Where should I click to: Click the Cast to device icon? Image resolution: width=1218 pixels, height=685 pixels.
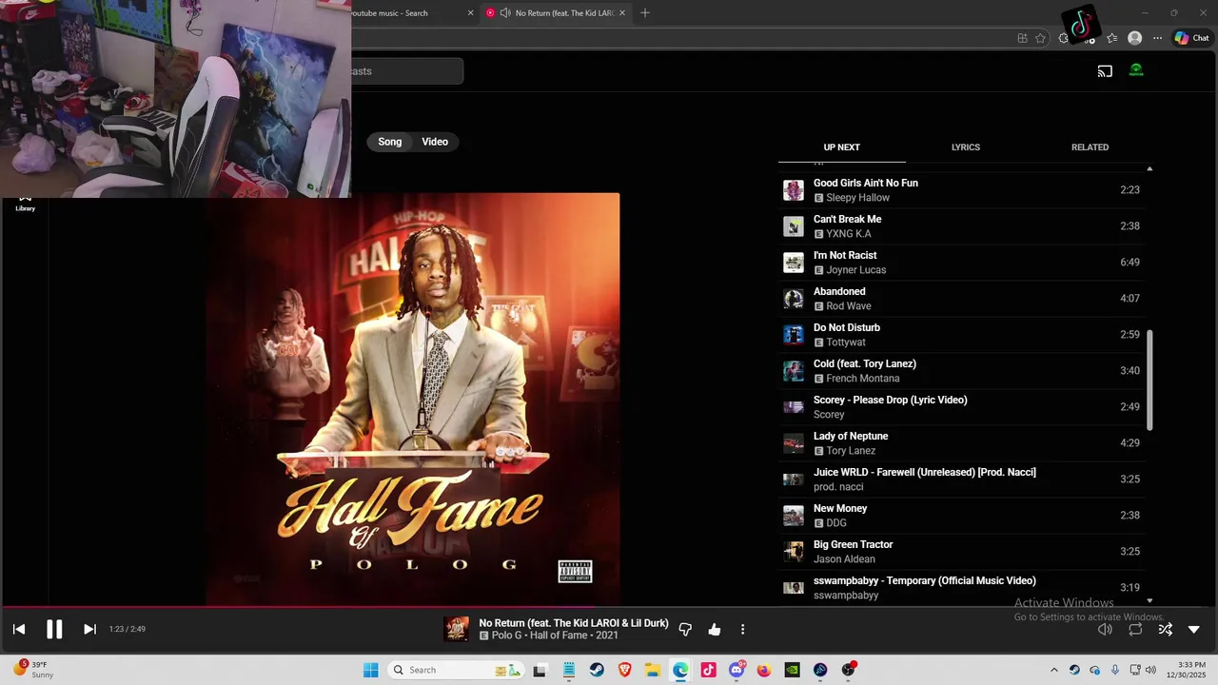(x=1105, y=70)
